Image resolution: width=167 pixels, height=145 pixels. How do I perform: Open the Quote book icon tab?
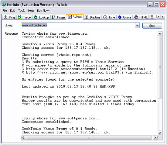(x=120, y=17)
